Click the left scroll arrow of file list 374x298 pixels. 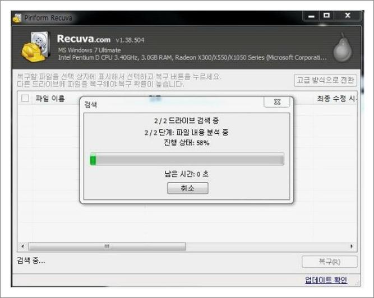coord(23,246)
